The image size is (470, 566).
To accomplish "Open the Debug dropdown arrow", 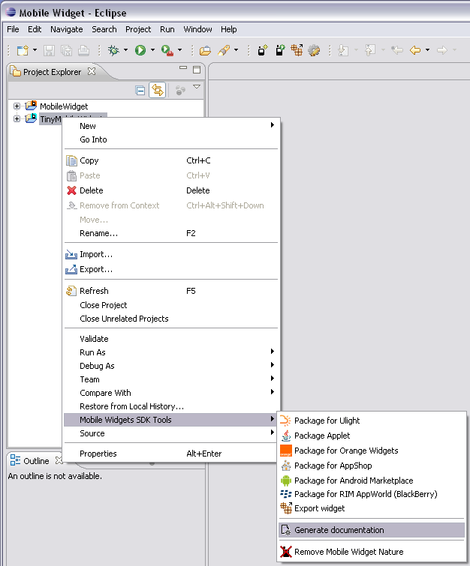I will point(126,50).
